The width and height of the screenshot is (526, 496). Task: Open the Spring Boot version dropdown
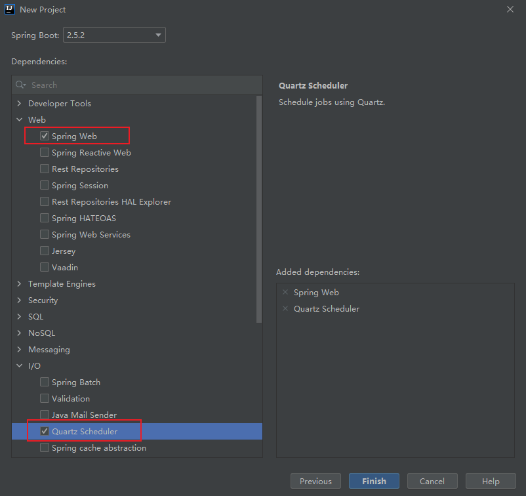(114, 35)
